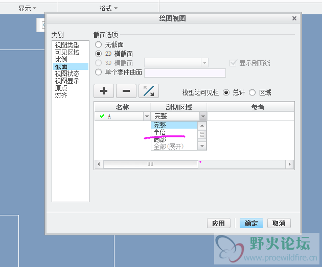Toggle the 显示剖面线 checkbox
Screen dimensions: 322x267
click(233, 63)
